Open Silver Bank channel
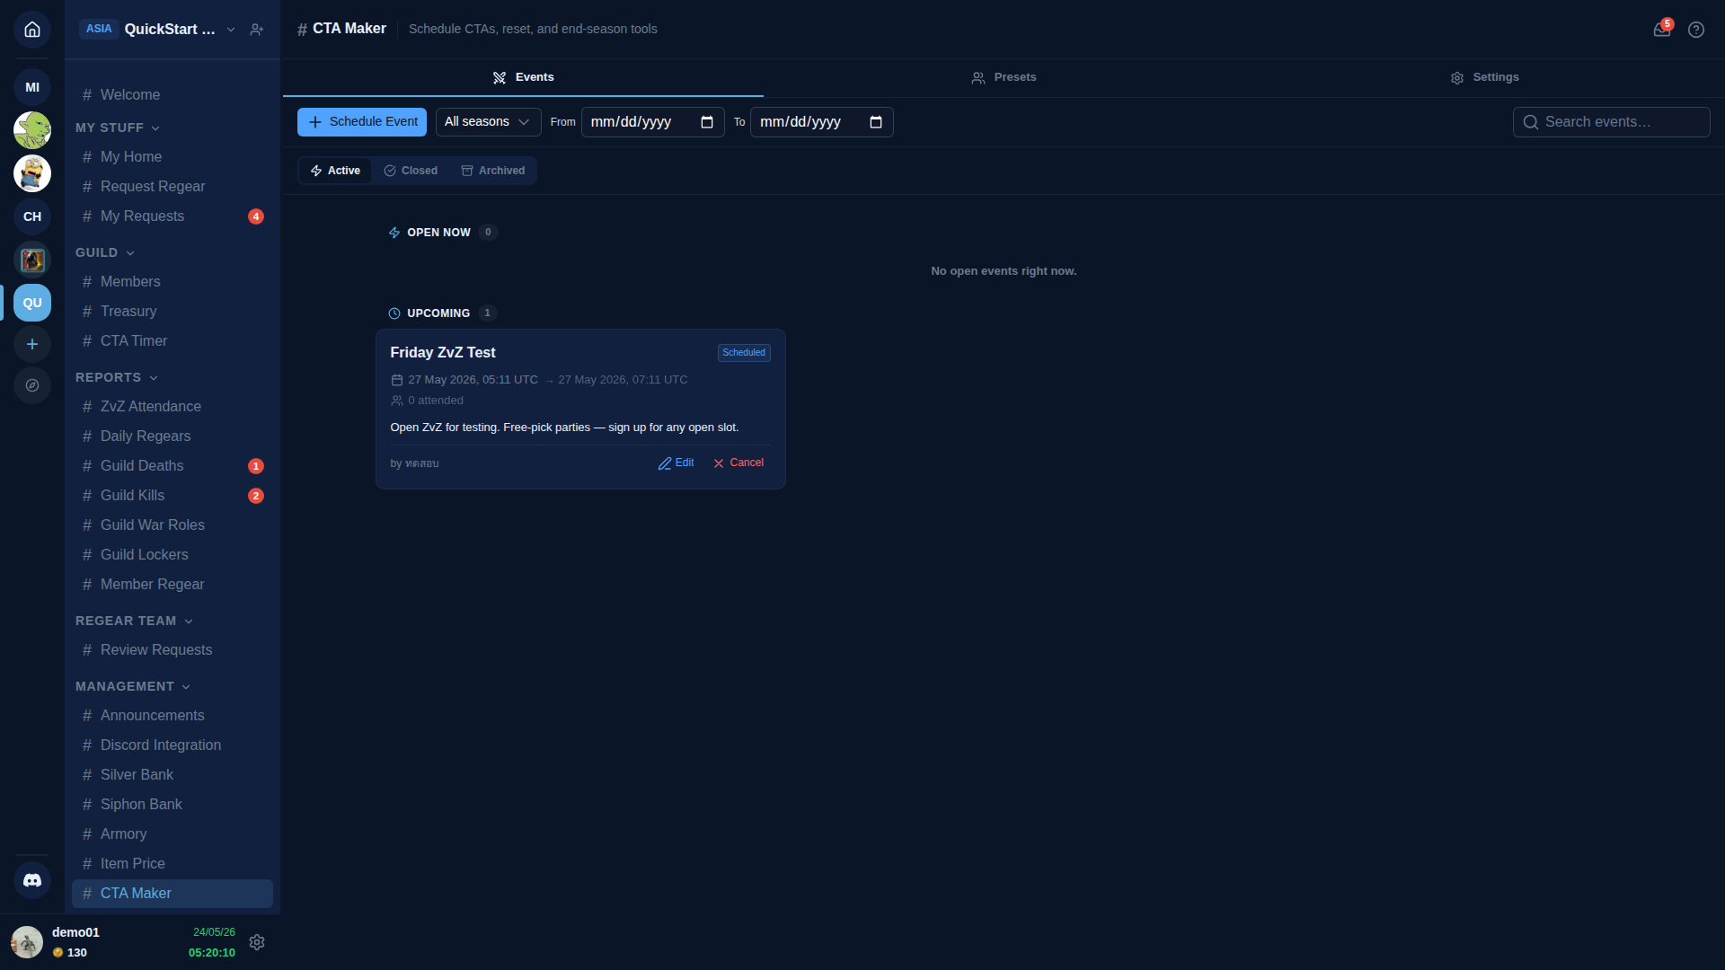1725x970 pixels. tap(172, 775)
